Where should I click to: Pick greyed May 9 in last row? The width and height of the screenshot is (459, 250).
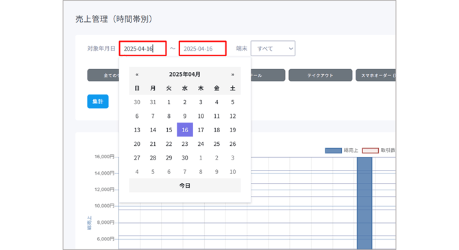click(216, 172)
